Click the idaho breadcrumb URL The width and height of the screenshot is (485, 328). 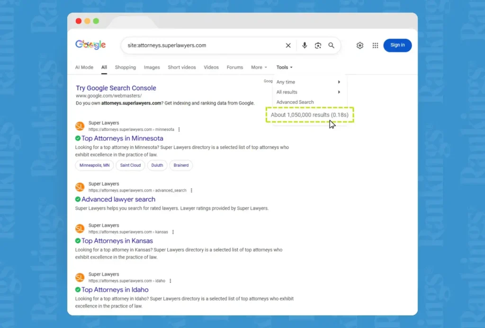[127, 281]
